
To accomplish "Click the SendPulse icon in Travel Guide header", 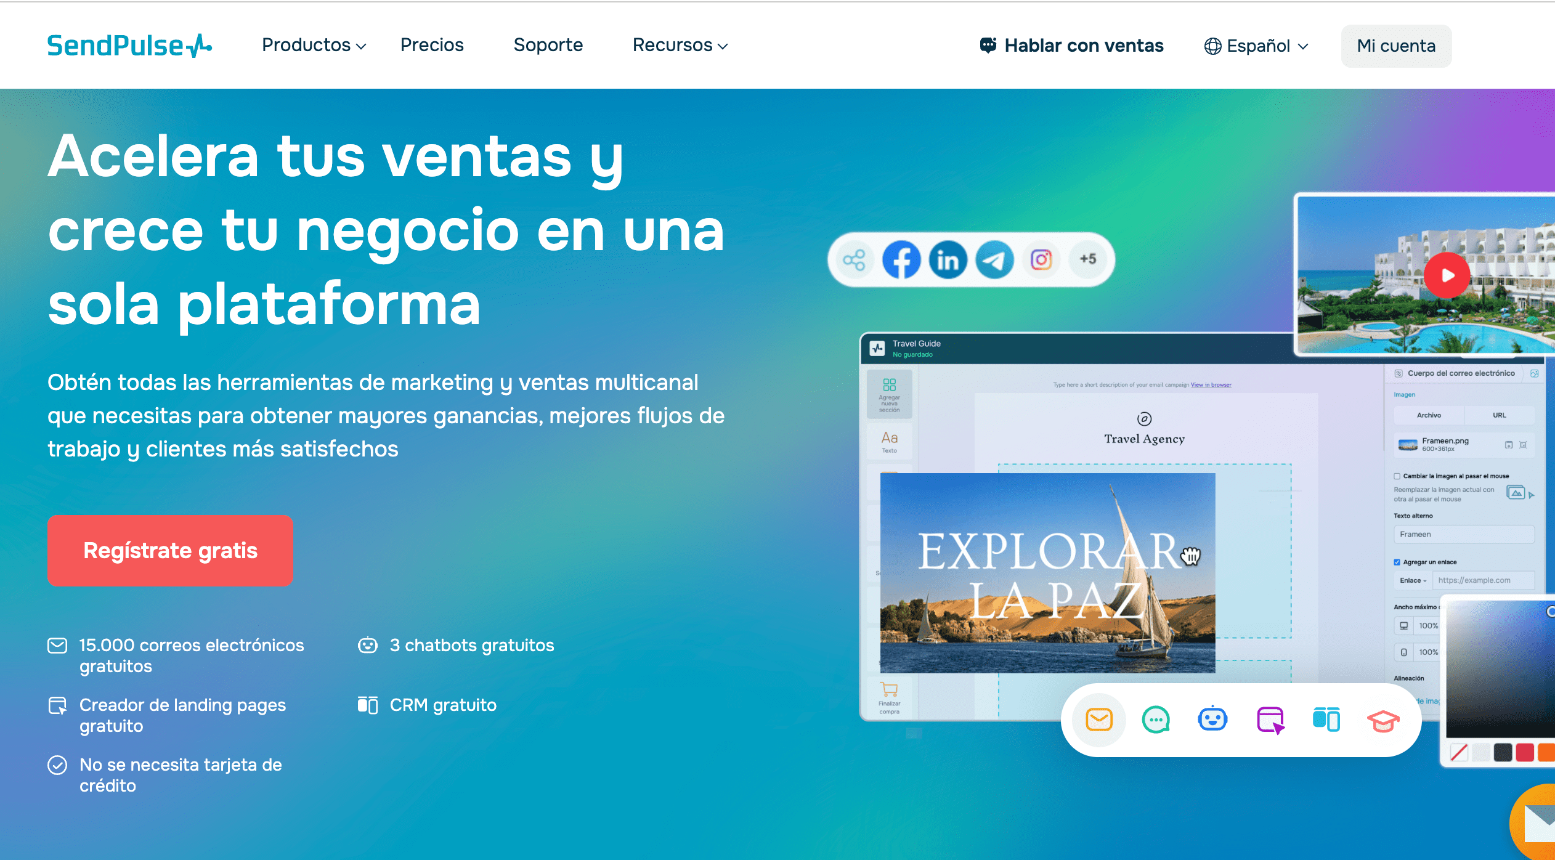I will tap(877, 348).
